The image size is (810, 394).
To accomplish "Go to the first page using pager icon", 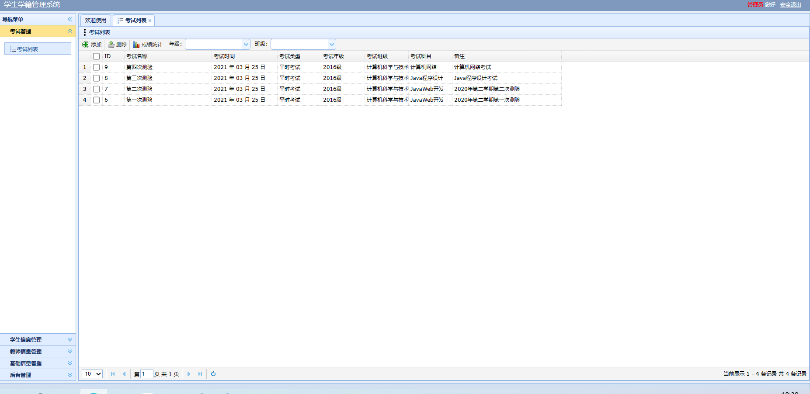I will 113,374.
